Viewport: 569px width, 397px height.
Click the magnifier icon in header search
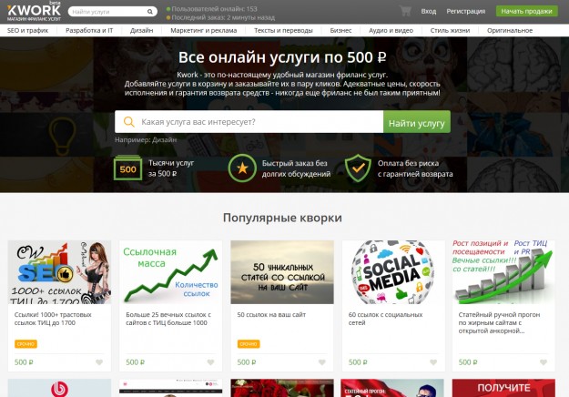(150, 12)
